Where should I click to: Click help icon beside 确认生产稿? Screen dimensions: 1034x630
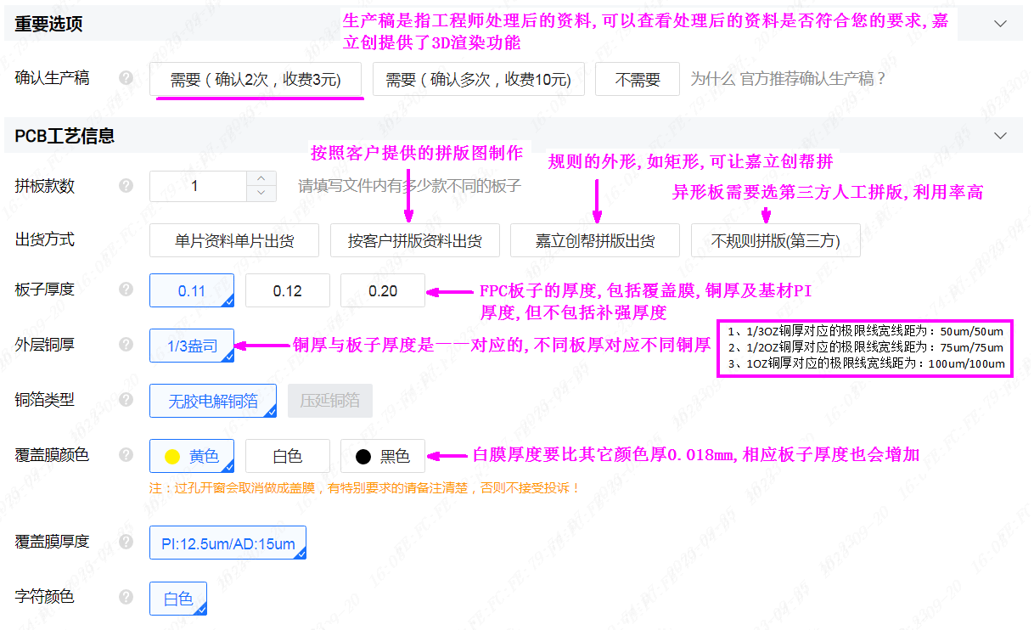[x=126, y=78]
